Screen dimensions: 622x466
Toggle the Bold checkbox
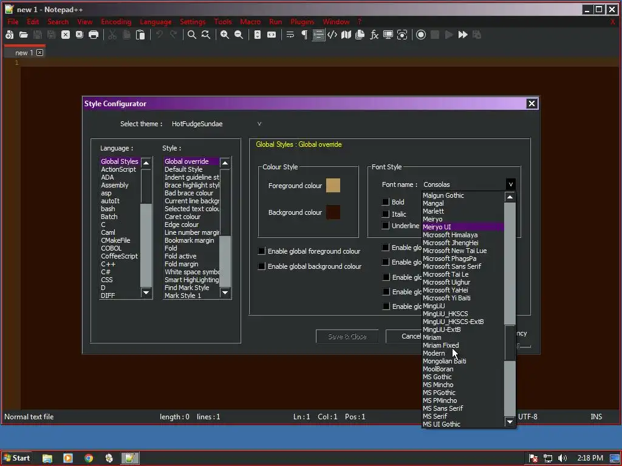(386, 201)
